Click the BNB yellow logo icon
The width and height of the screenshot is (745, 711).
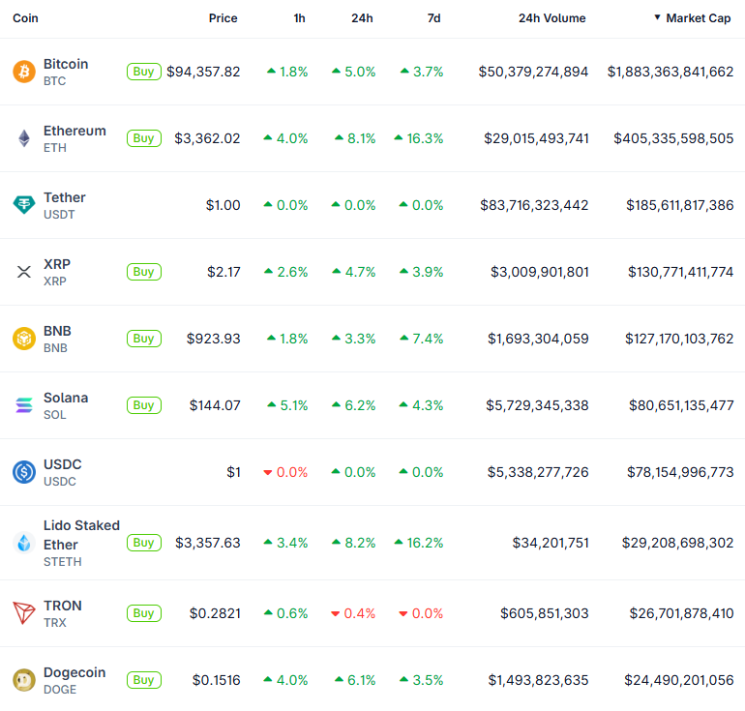click(x=23, y=339)
